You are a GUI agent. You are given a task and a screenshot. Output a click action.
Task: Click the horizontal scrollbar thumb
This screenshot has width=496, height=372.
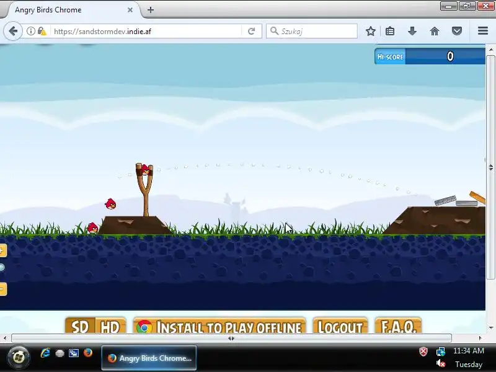pos(231,338)
